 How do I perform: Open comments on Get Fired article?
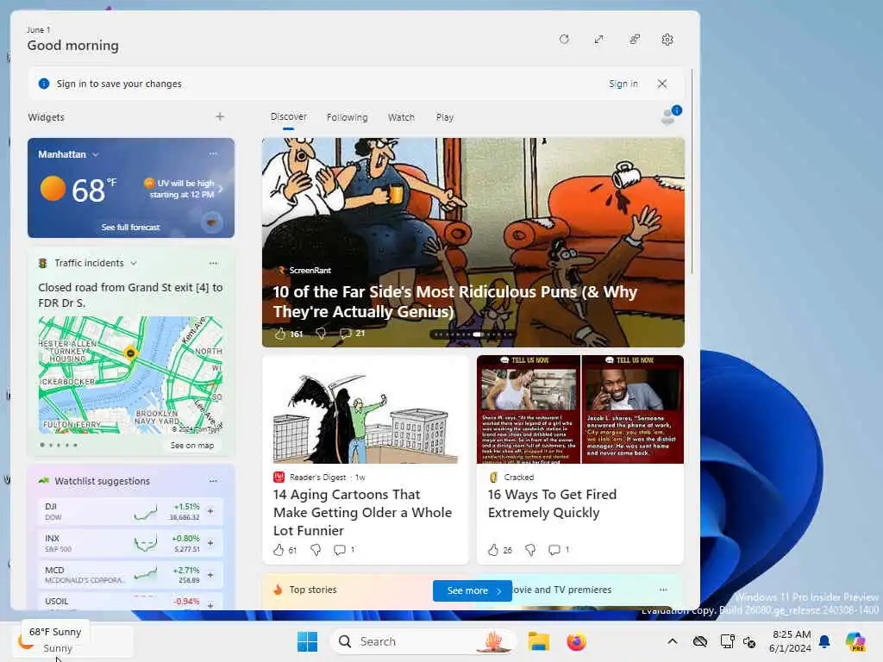559,550
